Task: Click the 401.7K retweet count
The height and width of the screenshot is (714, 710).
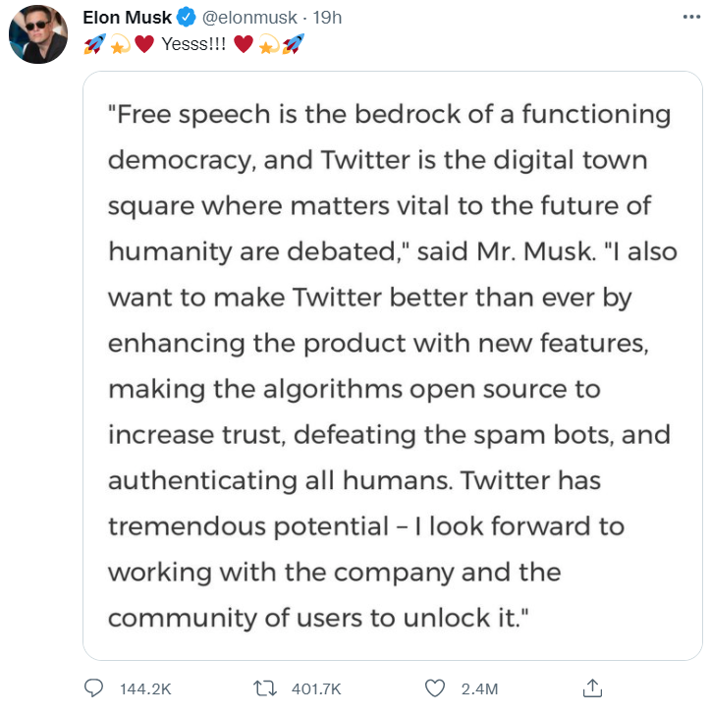Action: click(x=316, y=688)
